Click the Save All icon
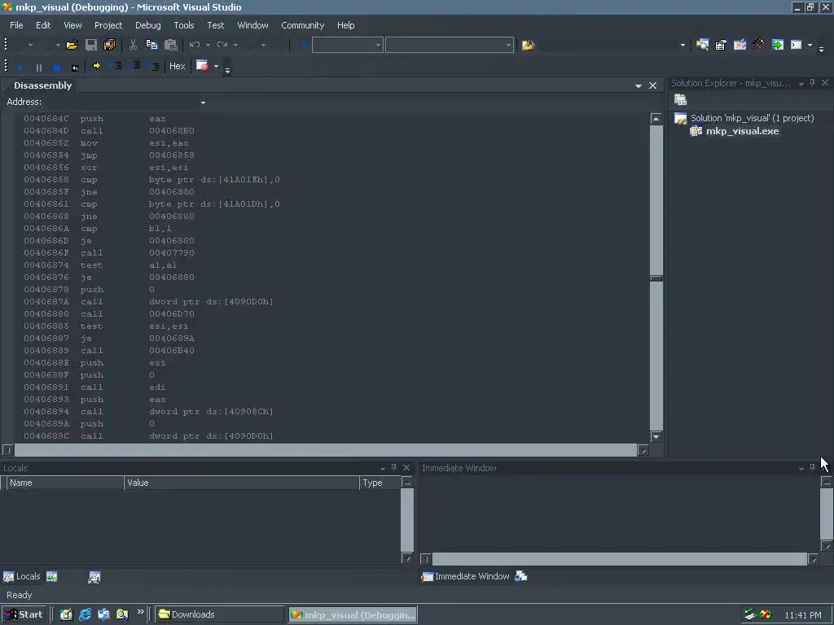Viewport: 834px width, 625px height. point(110,46)
